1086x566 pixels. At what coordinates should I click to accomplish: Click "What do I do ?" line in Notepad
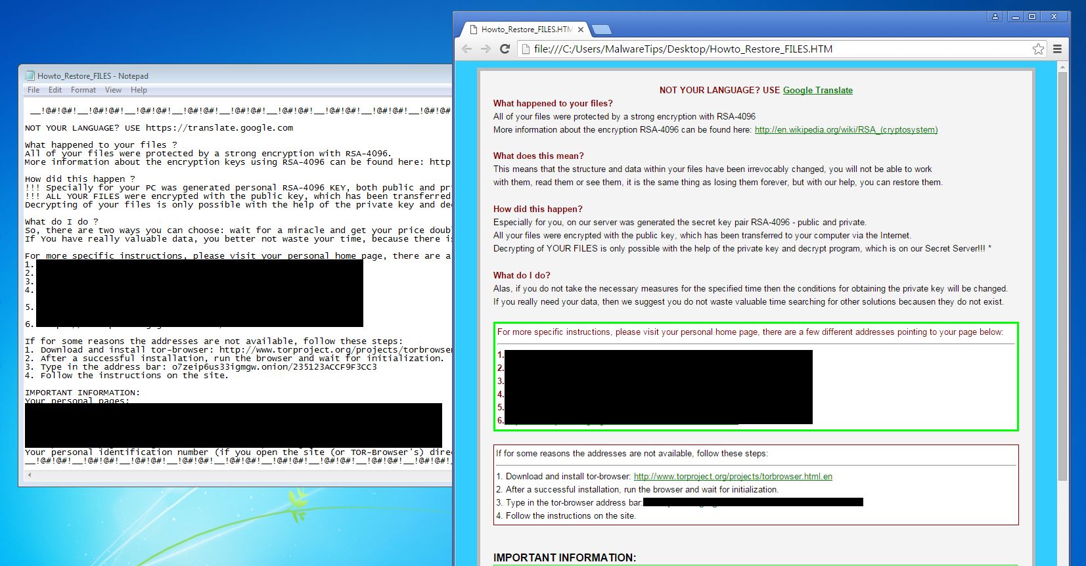click(62, 222)
